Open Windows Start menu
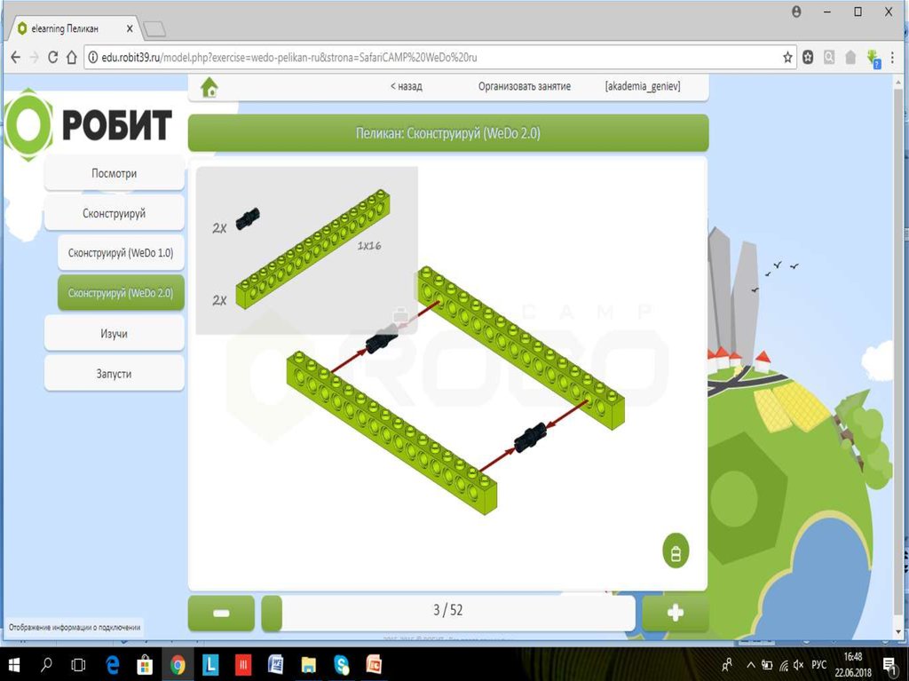Viewport: 909px width, 681px height. click(12, 665)
